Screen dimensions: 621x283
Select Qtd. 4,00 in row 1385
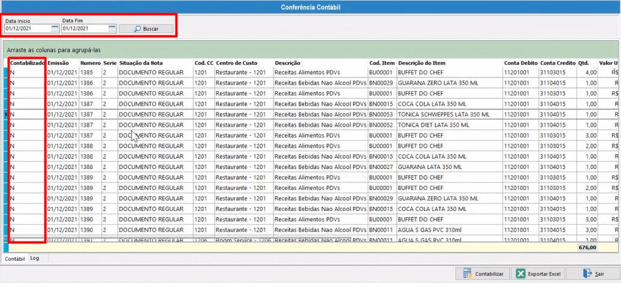point(587,73)
